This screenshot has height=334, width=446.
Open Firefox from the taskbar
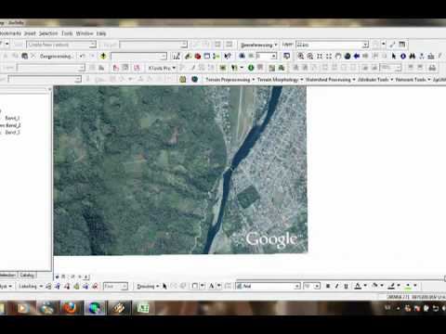pos(71,308)
